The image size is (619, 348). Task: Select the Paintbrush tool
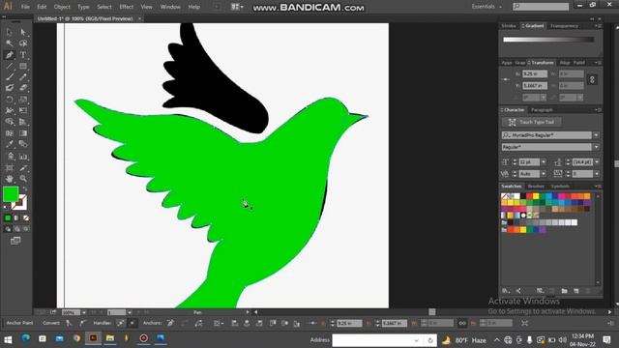pos(10,77)
